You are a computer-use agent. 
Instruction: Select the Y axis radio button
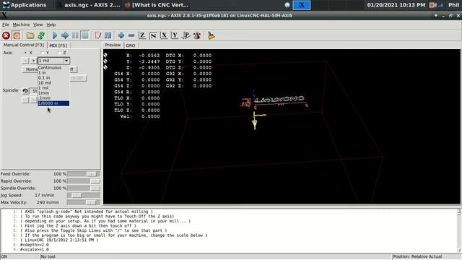pyautogui.click(x=43, y=53)
